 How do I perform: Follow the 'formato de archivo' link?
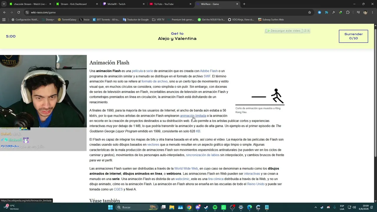point(154,81)
